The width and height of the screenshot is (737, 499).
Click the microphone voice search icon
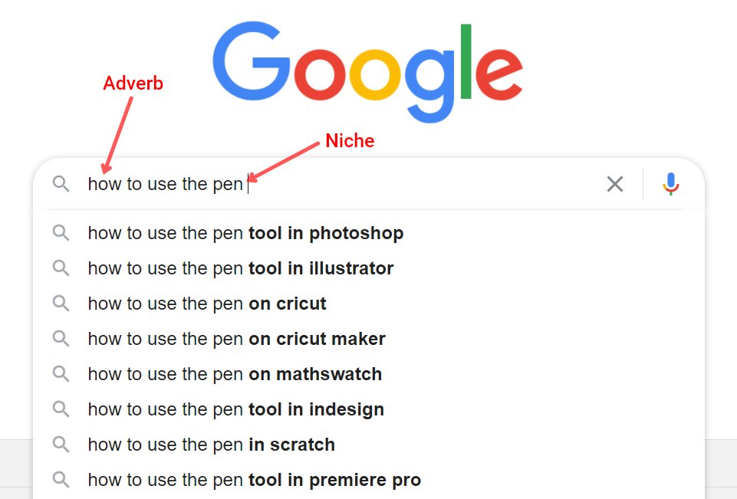pyautogui.click(x=671, y=184)
